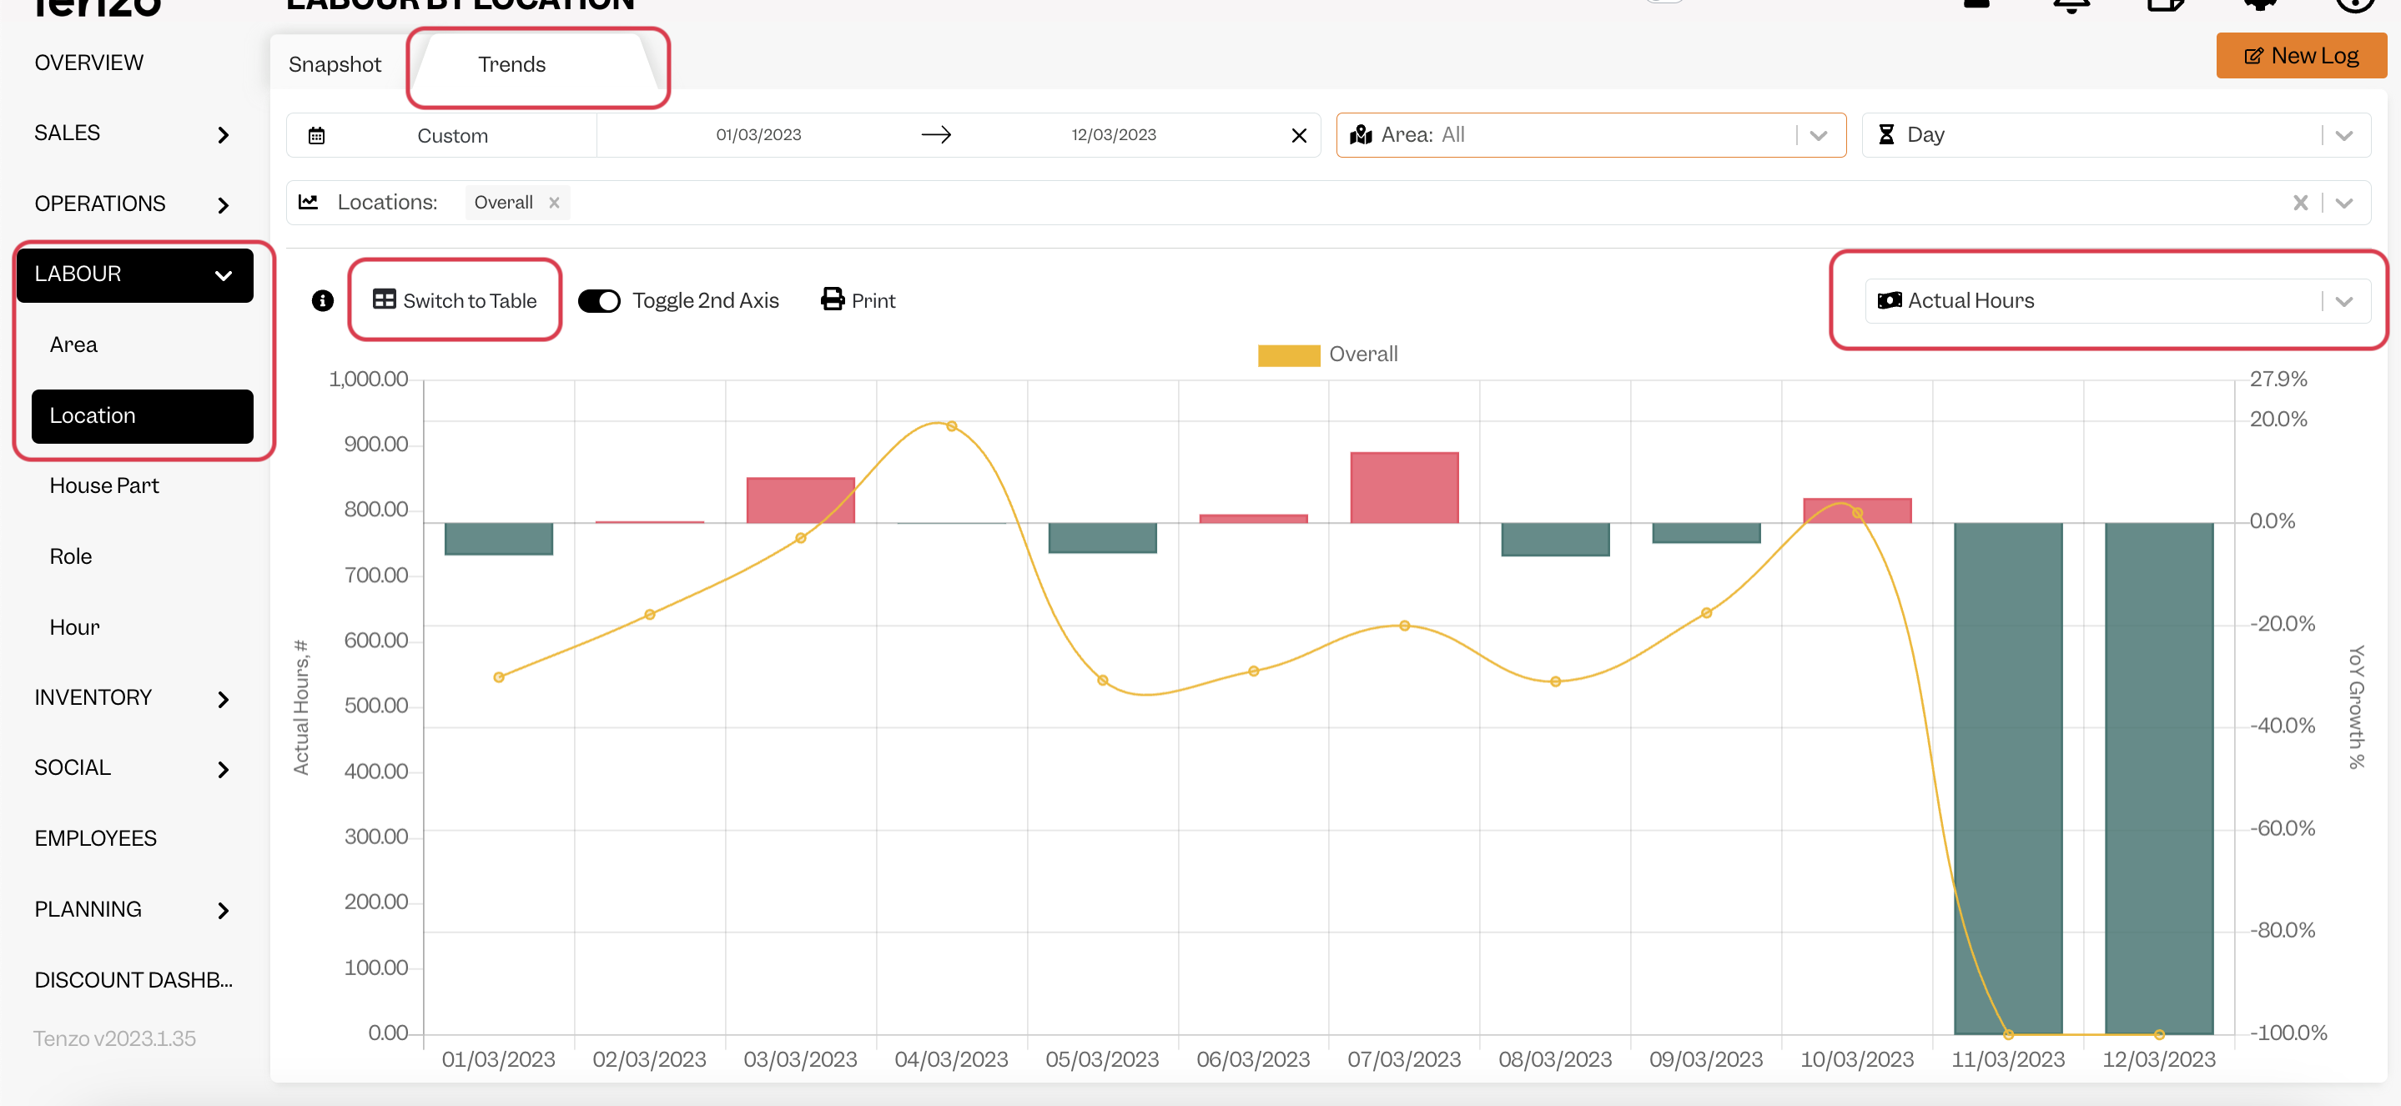Turn off the Toggle 2nd Axis switch
This screenshot has height=1106, width=2401.
point(599,301)
